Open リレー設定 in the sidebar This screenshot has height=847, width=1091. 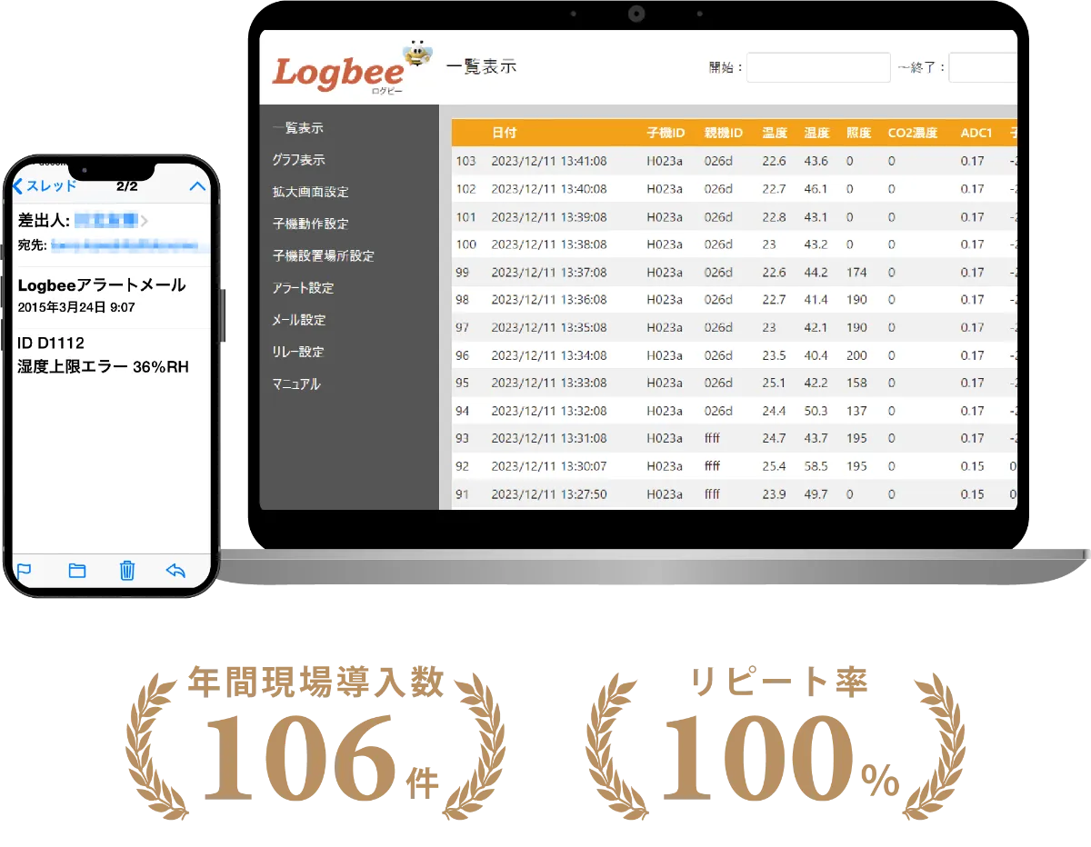[298, 352]
